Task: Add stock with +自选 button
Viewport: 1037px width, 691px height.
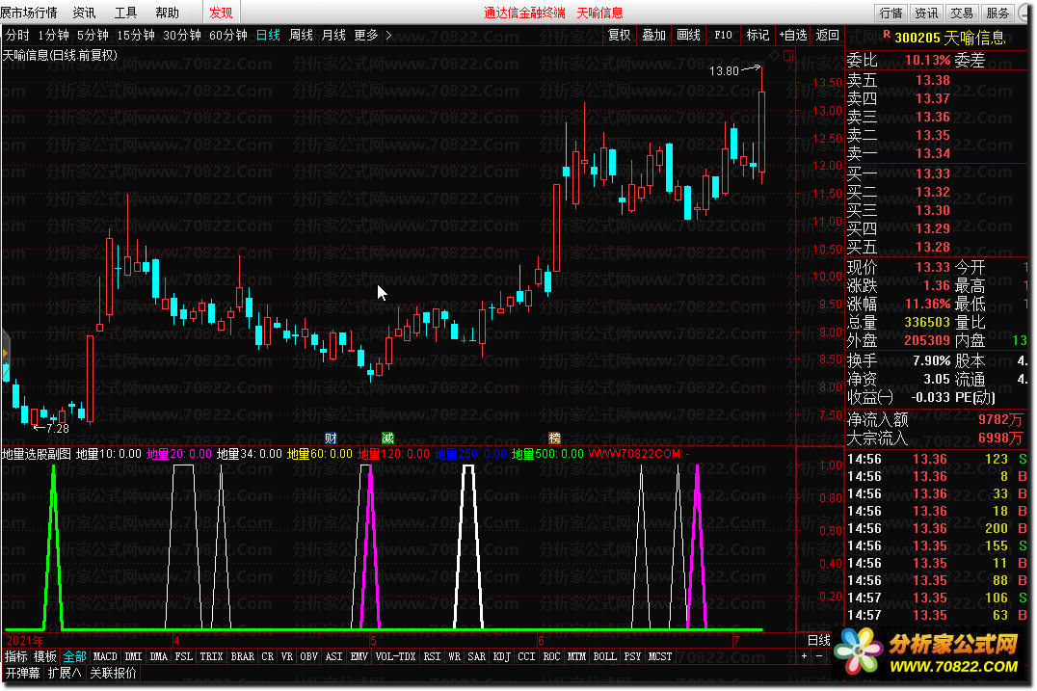Action: tap(793, 35)
